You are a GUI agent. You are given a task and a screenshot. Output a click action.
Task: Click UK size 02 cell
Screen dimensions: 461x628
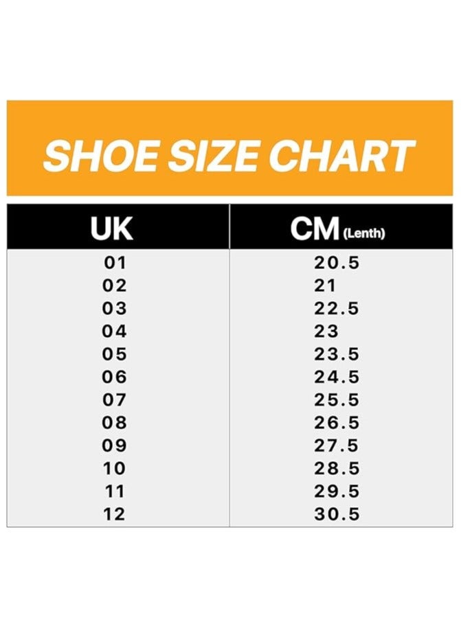coord(115,286)
